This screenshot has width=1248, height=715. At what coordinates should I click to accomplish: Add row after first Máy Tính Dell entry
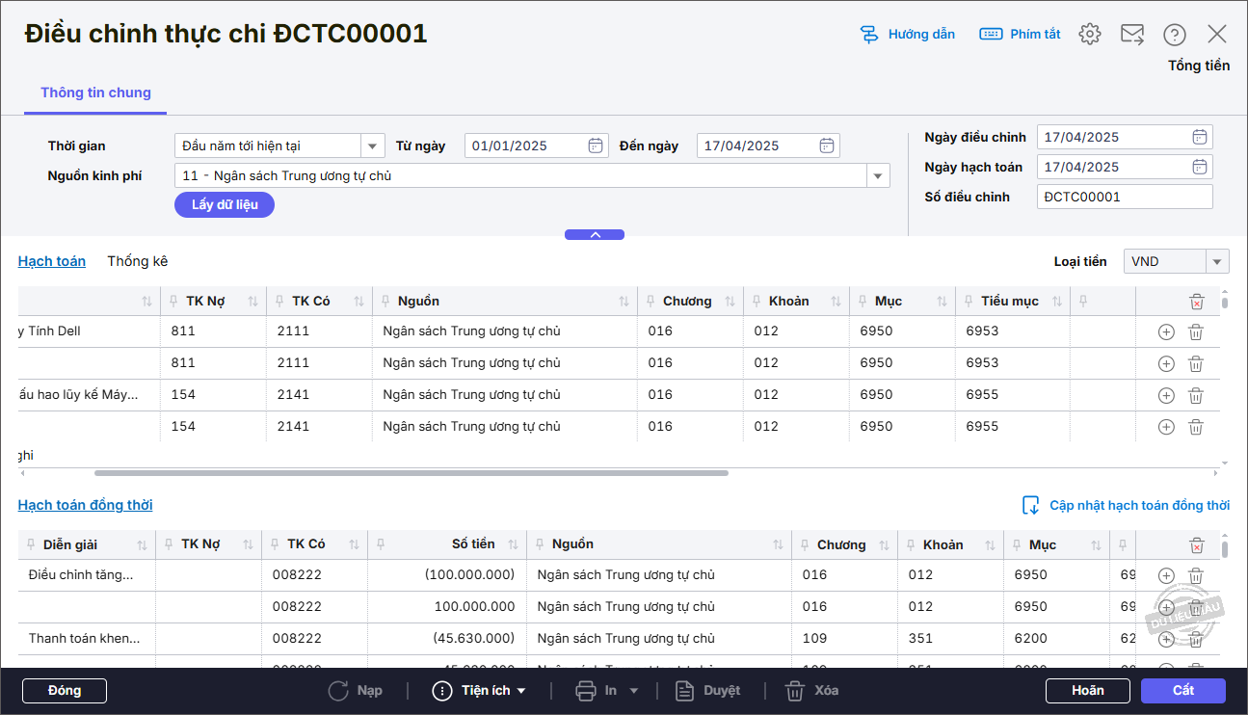tap(1166, 331)
